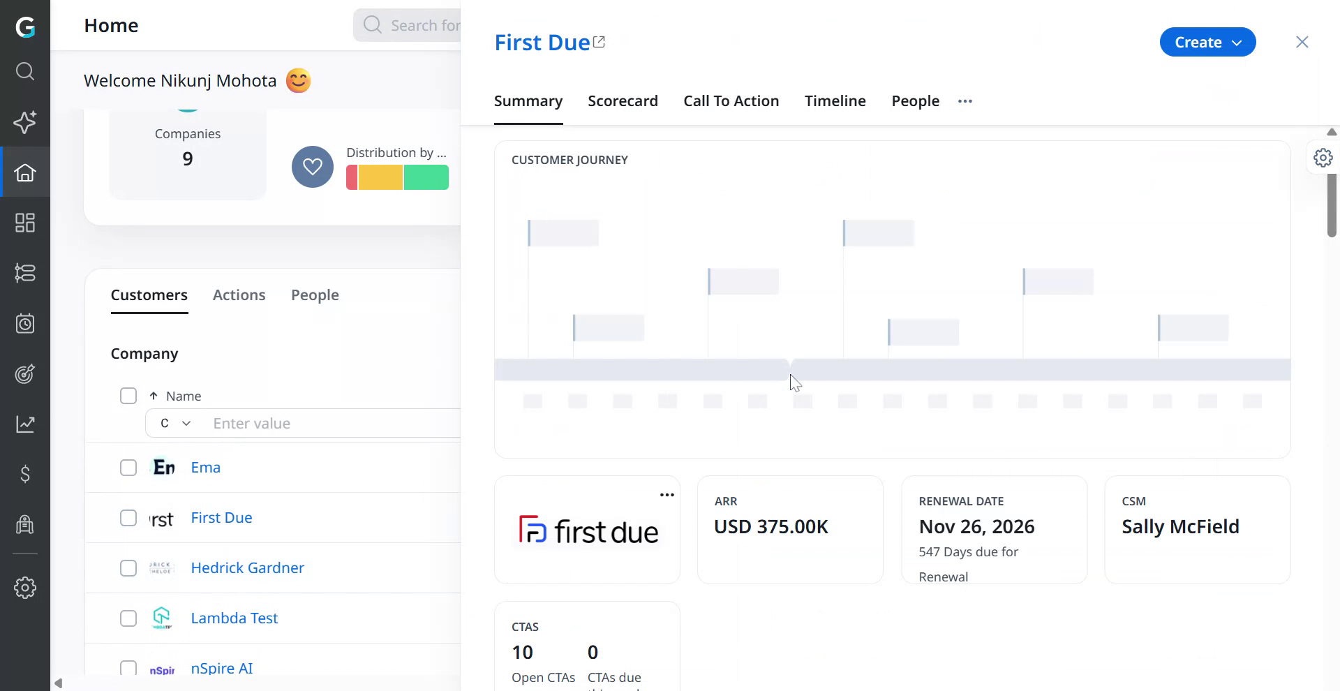Open the Actions tab in Customers section
The width and height of the screenshot is (1340, 691).
click(x=239, y=295)
